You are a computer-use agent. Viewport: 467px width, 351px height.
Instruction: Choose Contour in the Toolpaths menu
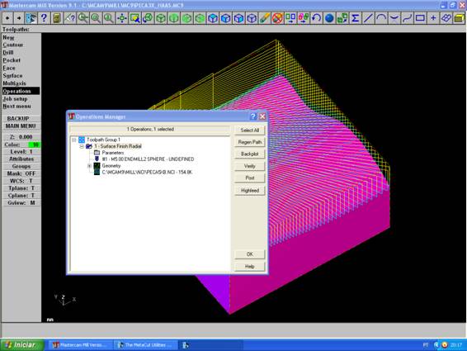click(13, 45)
